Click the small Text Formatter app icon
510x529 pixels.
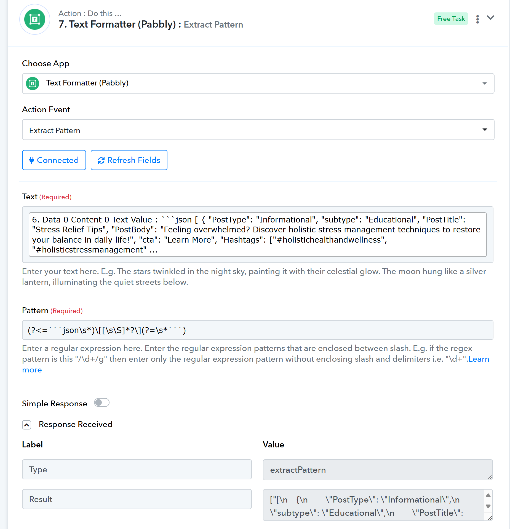pyautogui.click(x=33, y=83)
